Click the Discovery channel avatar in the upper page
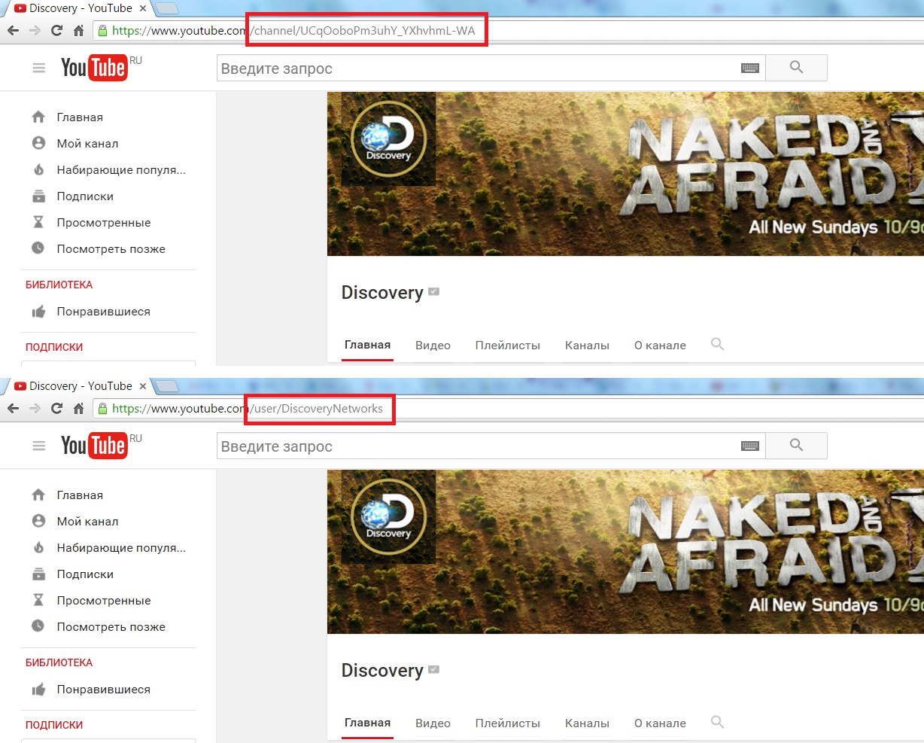924x743 pixels. click(x=388, y=139)
